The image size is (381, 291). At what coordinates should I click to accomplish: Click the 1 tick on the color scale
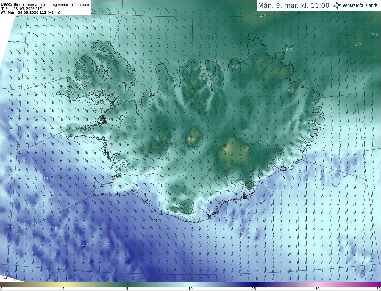tap(64, 289)
